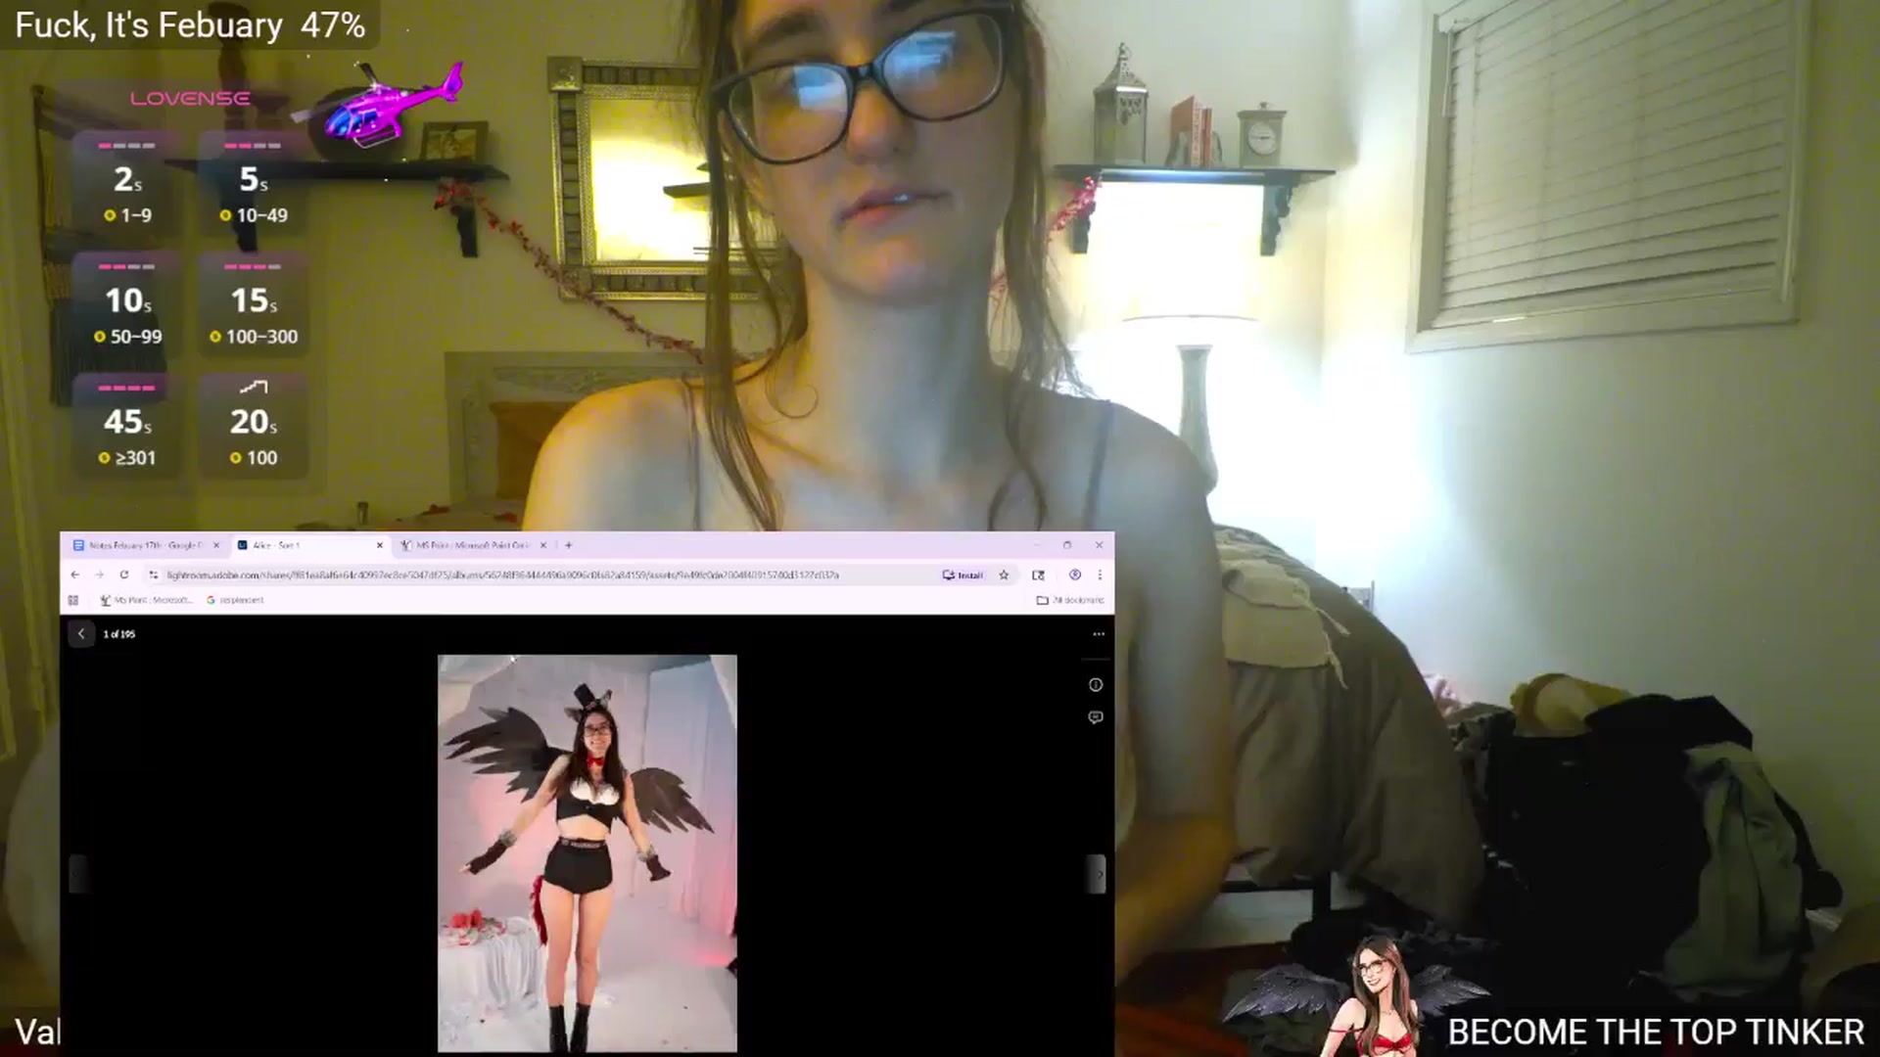The height and width of the screenshot is (1057, 1880).
Task: Minimize the Chrome window
Action: [1038, 545]
